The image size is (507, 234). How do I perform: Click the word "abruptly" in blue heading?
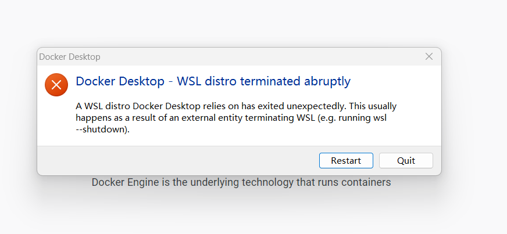point(327,81)
